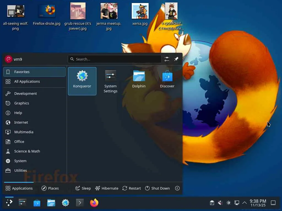Launch Konqueror from Favorites
Viewport: 282px width, 211px height.
pyautogui.click(x=82, y=81)
